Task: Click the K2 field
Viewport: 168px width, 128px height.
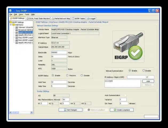Action: click(x=55, y=103)
